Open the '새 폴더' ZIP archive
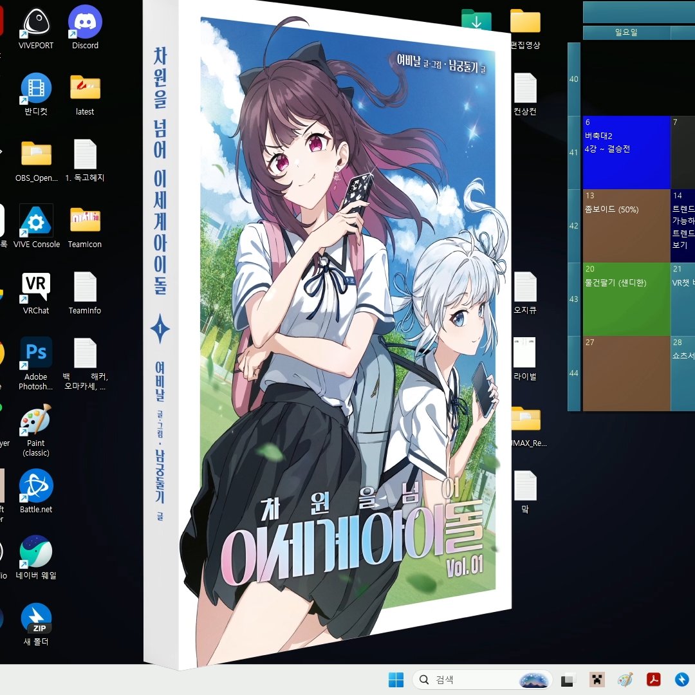Image resolution: width=695 pixels, height=695 pixels. [x=36, y=624]
